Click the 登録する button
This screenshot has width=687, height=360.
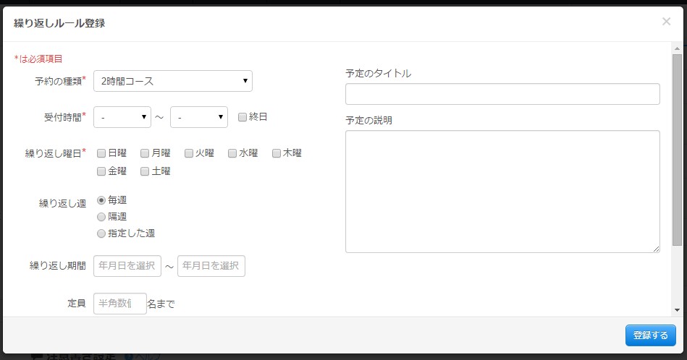coord(651,335)
